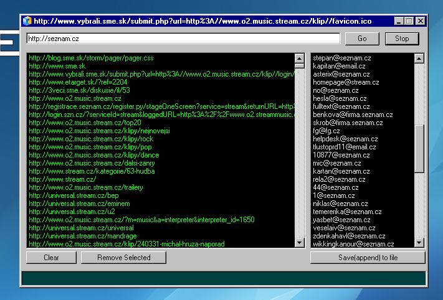Select email mic@seznam.cz
Image resolution: width=443 pixels, height=300 pixels.
click(337, 163)
